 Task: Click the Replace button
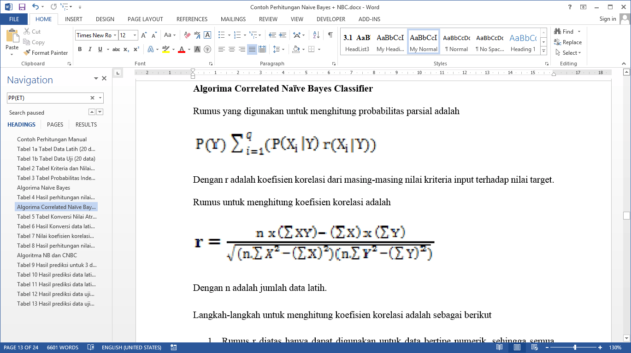pos(568,42)
